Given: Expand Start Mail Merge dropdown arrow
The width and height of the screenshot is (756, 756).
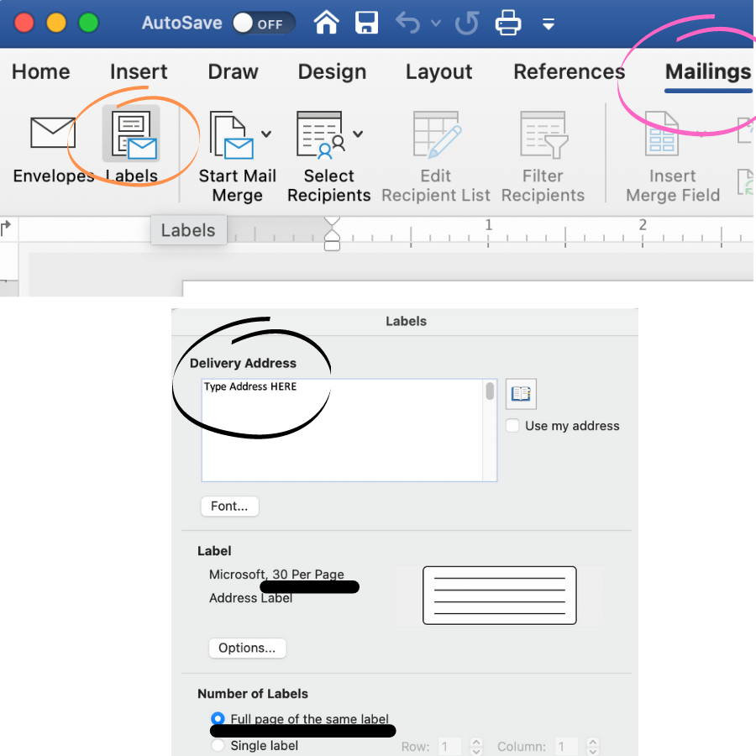Looking at the screenshot, I should pos(266,134).
